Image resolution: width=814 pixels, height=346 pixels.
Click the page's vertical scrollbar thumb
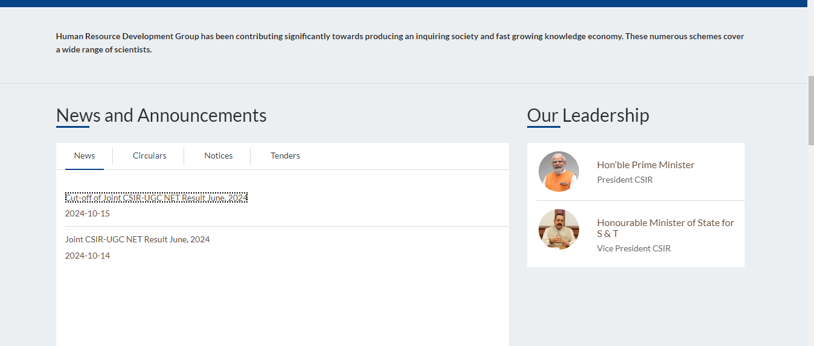point(810,110)
